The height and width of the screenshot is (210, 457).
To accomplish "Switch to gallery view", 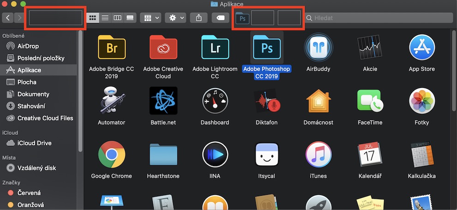I will click(x=130, y=18).
